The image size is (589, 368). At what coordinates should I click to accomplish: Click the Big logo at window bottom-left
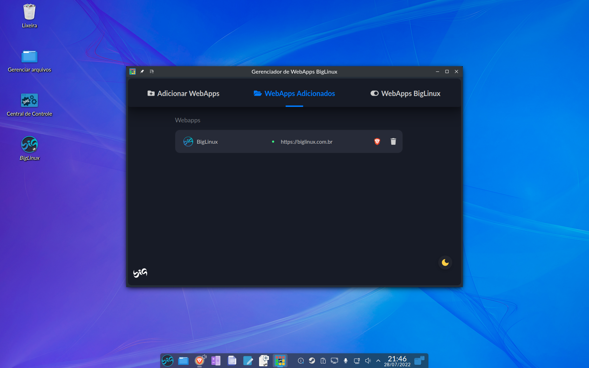point(140,273)
